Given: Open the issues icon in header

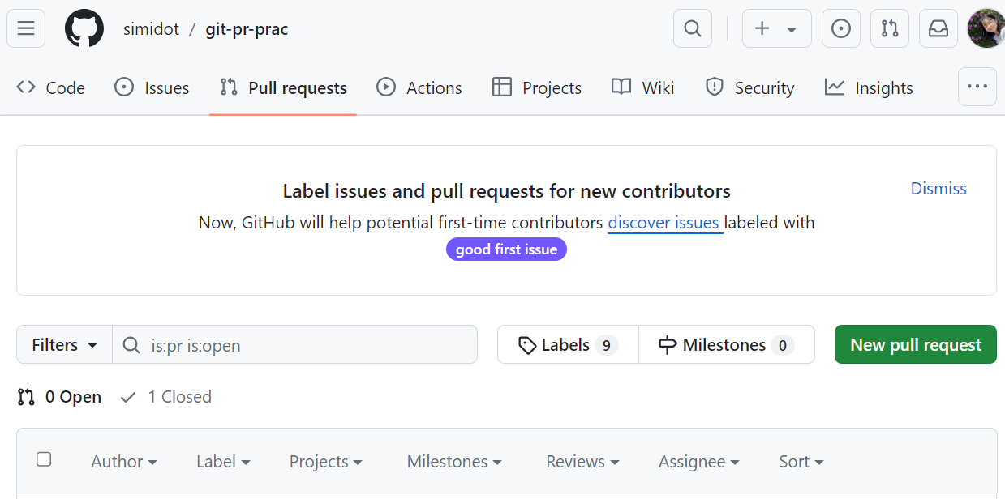Looking at the screenshot, I should click(x=841, y=29).
